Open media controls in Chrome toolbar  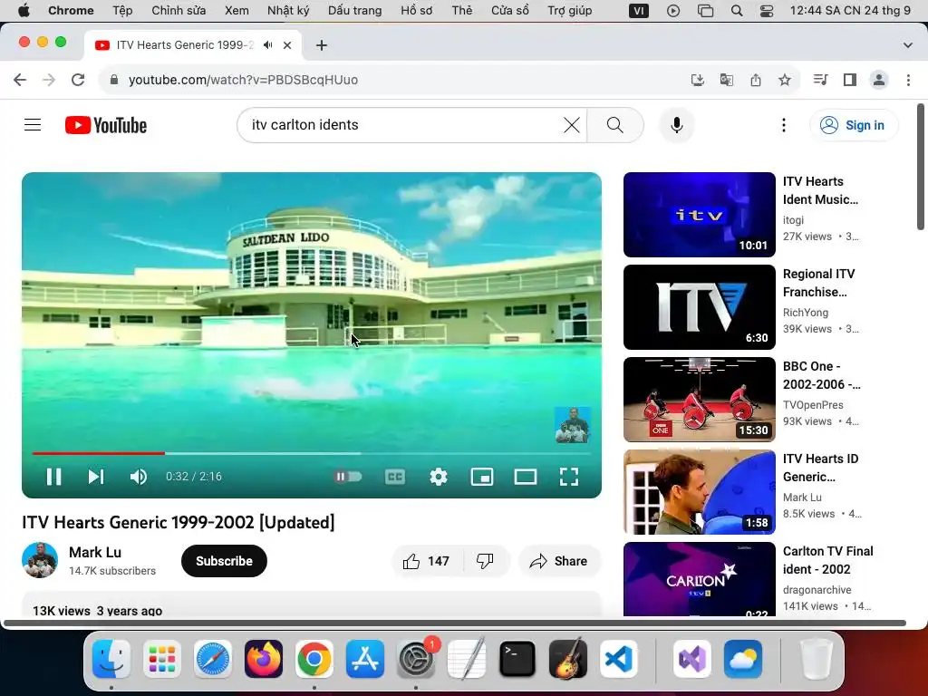click(x=820, y=80)
